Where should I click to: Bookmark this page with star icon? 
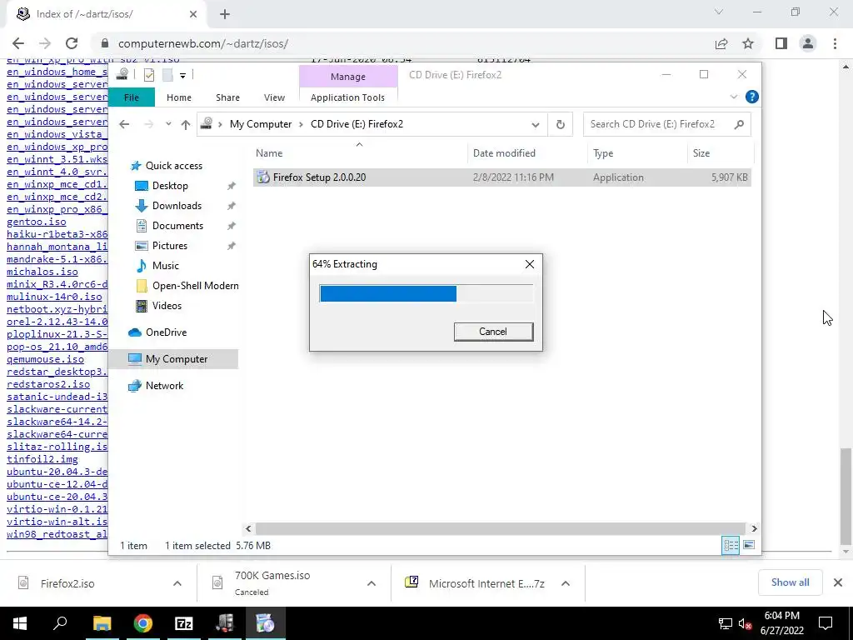pyautogui.click(x=748, y=43)
